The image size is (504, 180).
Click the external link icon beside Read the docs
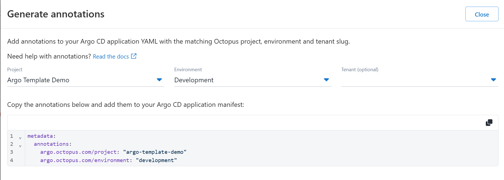134,56
